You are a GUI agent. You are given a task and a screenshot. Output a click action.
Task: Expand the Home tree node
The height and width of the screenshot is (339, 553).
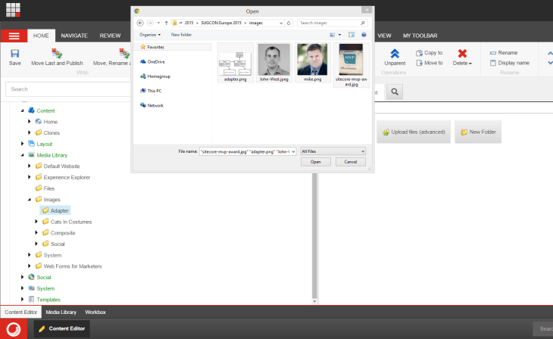[30, 122]
